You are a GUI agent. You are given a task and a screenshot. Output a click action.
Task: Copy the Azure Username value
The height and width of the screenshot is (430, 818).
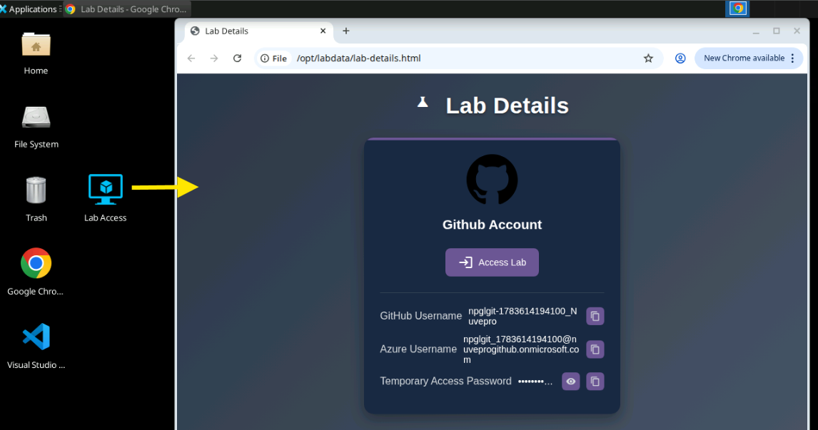595,349
